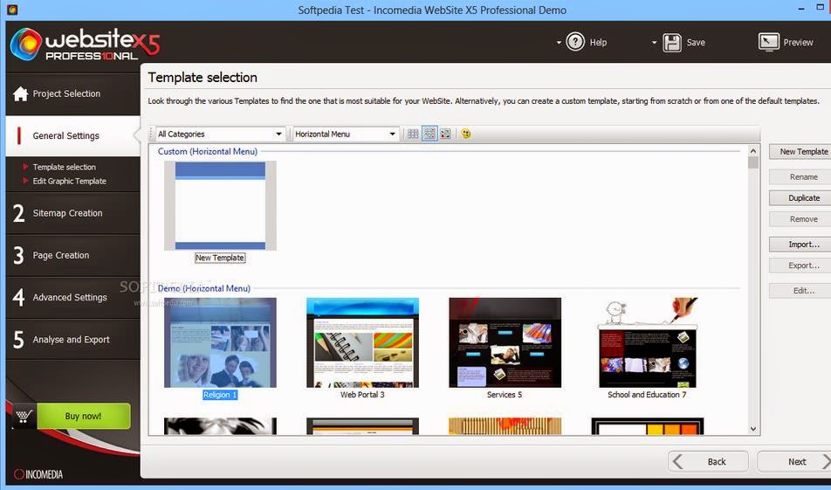Expand the dropdown arrow beside Save

(654, 43)
